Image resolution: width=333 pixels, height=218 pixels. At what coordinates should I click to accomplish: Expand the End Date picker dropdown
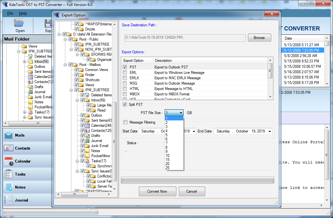(x=270, y=131)
